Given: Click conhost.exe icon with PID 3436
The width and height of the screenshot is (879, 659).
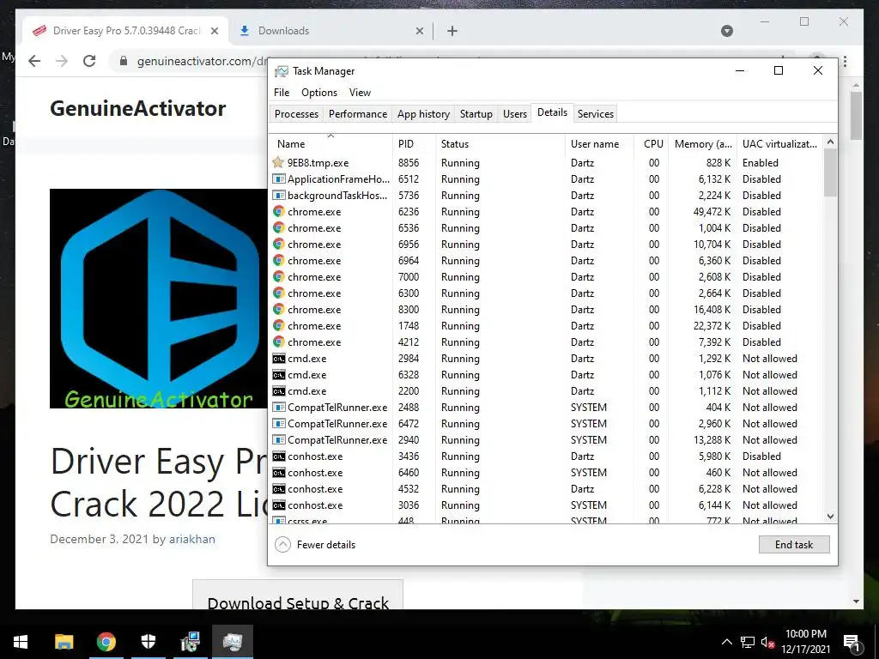Looking at the screenshot, I should pyautogui.click(x=278, y=456).
